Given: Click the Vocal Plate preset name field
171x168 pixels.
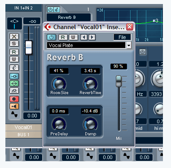Looking at the screenshot, I should pyautogui.click(x=86, y=45).
